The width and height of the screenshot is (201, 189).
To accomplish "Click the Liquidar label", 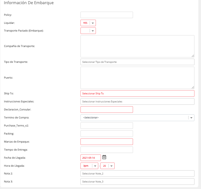I will pos(10,23).
